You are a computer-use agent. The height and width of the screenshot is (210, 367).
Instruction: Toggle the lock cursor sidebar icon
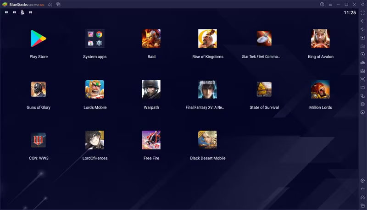tap(362, 38)
